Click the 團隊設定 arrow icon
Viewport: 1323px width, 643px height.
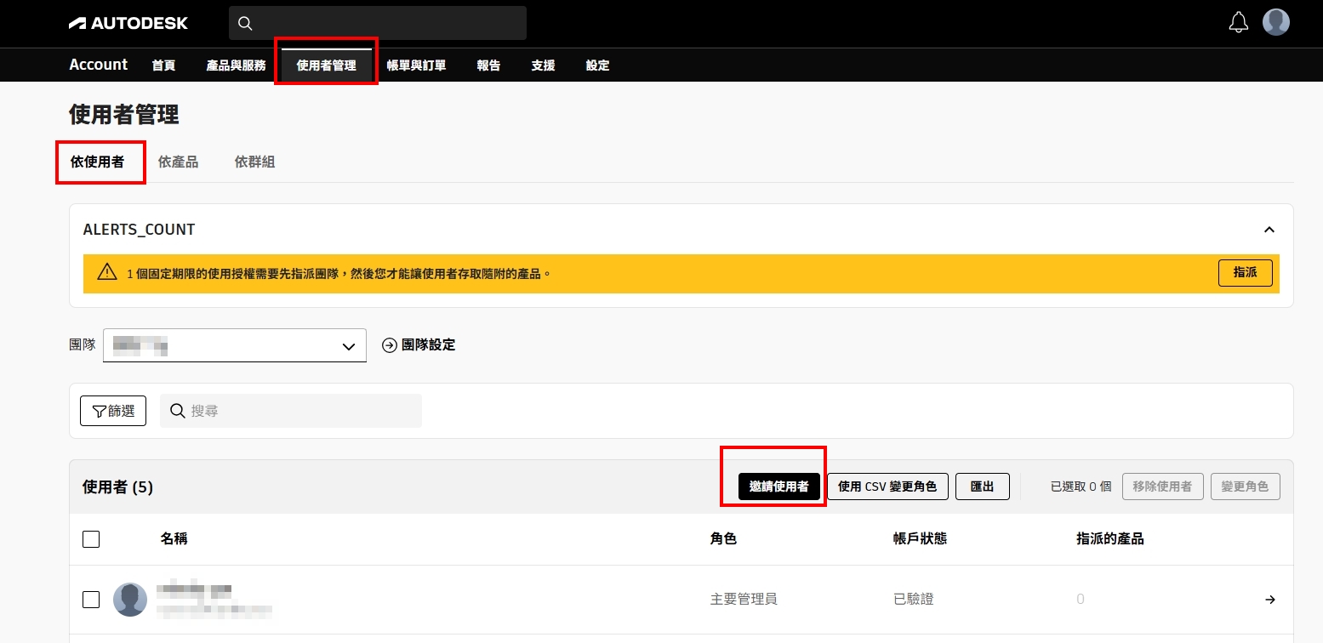390,345
